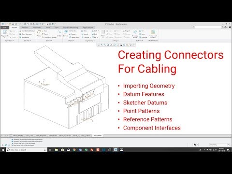Click the Save icon in quick access toolbar
Image resolution: width=232 pixels, height=174 pixels.
13,24
